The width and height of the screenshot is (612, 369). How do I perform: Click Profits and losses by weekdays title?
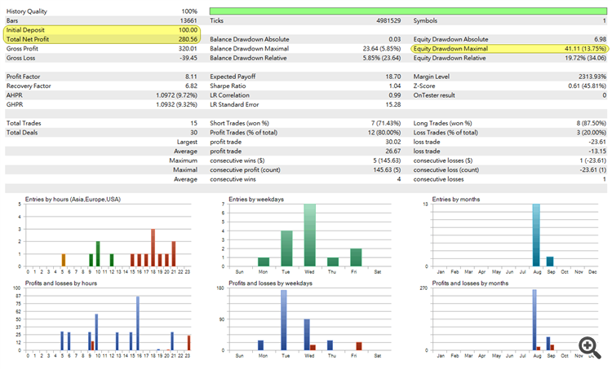click(270, 283)
